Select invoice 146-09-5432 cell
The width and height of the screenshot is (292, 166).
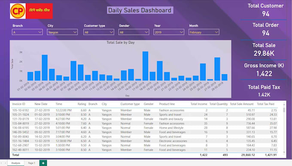coord(21,132)
